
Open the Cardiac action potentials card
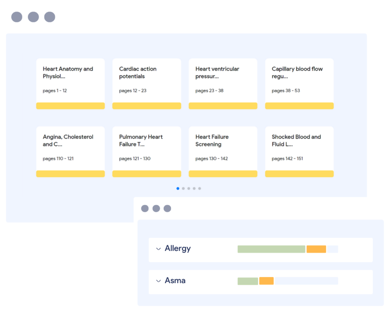coord(147,80)
